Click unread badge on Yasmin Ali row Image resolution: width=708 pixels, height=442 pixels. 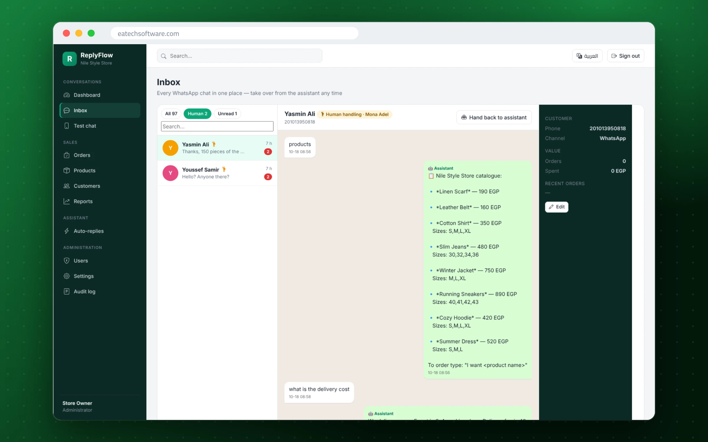268,152
